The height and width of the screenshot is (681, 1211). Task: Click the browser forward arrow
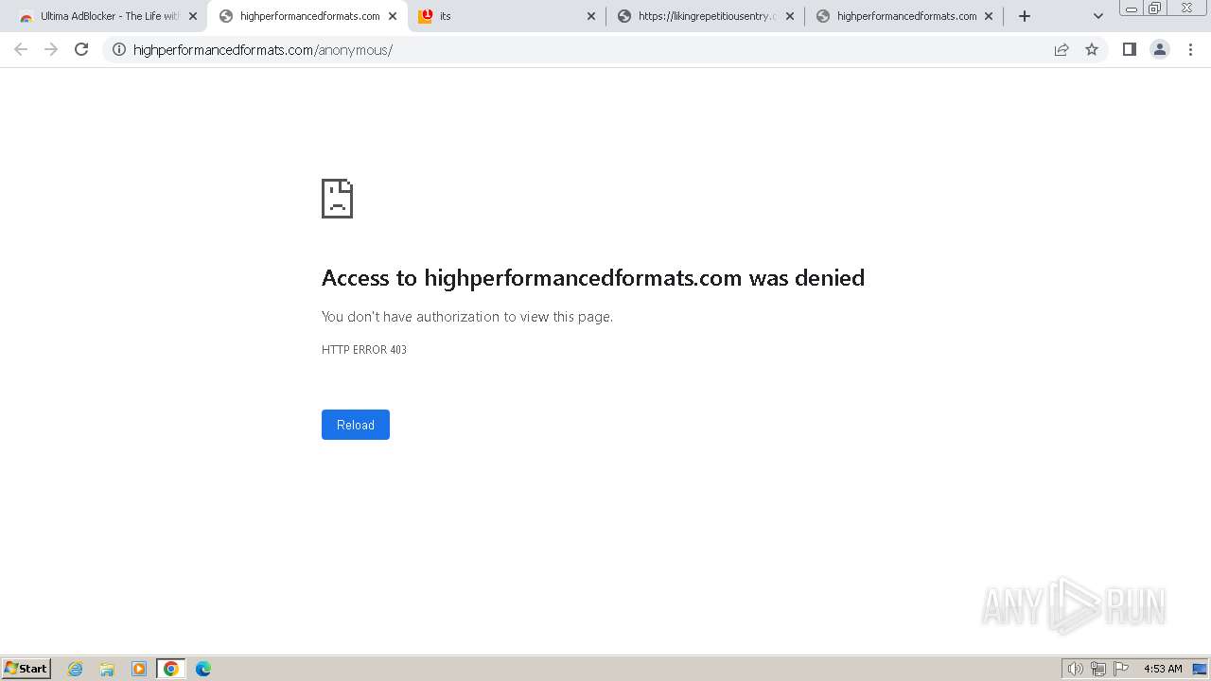51,49
